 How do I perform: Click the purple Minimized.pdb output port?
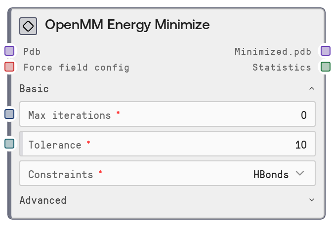point(325,51)
